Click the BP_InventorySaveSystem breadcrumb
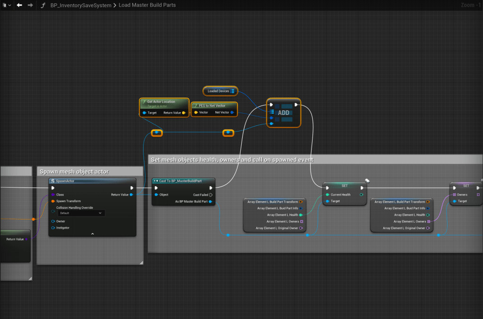The width and height of the screenshot is (483, 319). (x=81, y=5)
